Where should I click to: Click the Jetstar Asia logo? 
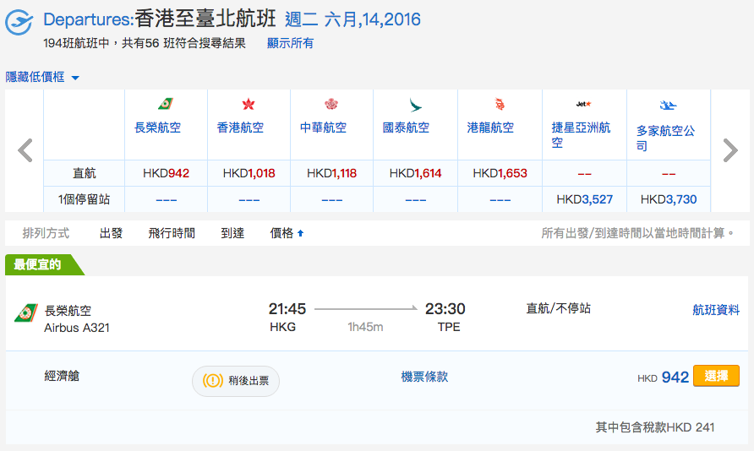pos(584,104)
